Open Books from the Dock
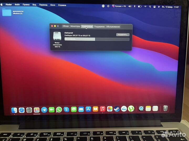The image size is (189, 141). click(95, 109)
